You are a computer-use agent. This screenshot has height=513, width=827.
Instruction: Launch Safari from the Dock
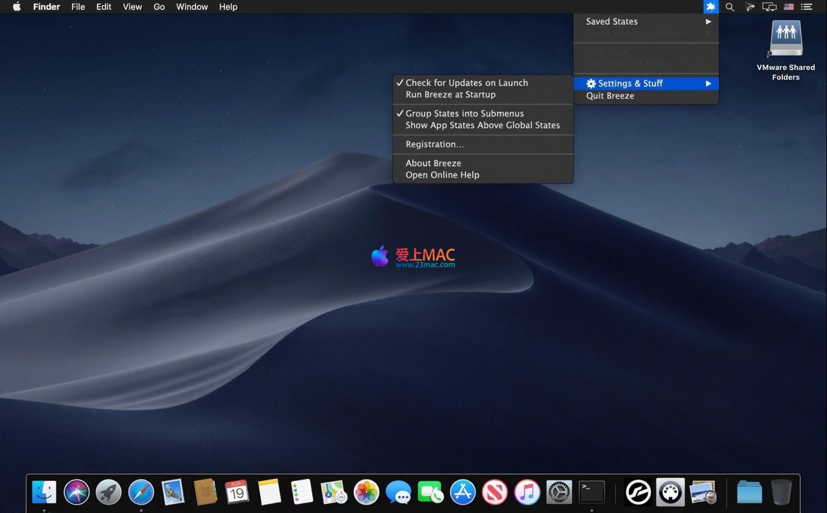(x=141, y=492)
